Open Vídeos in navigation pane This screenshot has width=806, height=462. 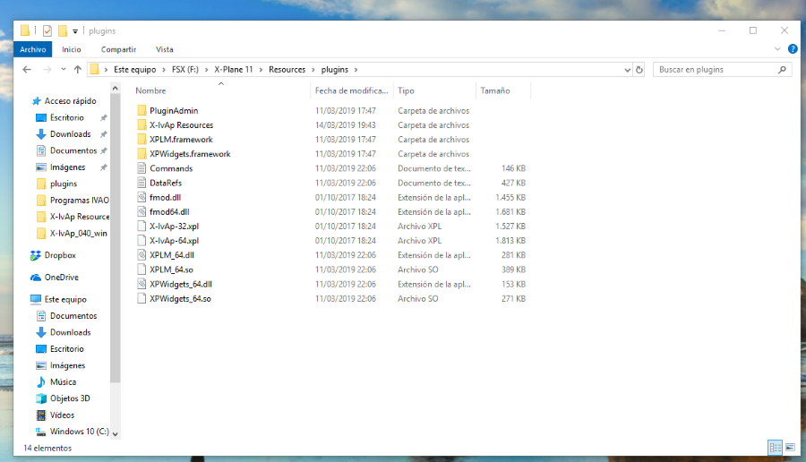[x=62, y=415]
